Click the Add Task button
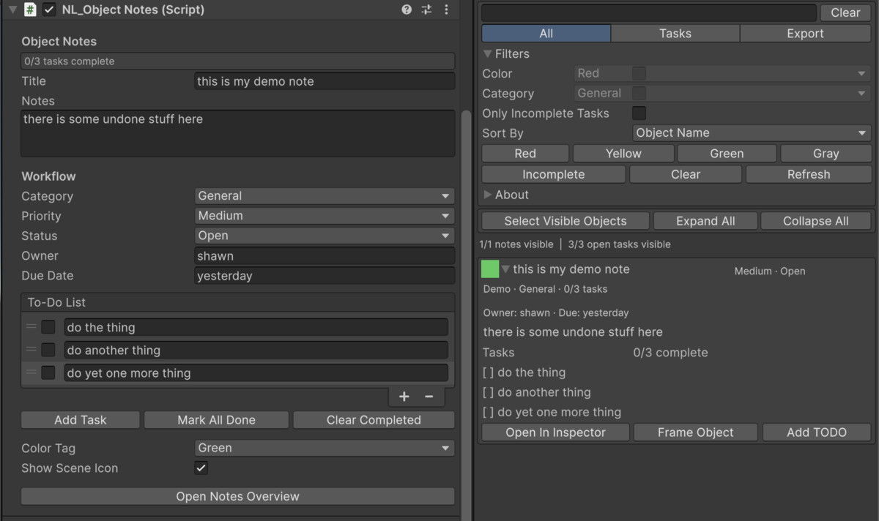 click(x=81, y=420)
